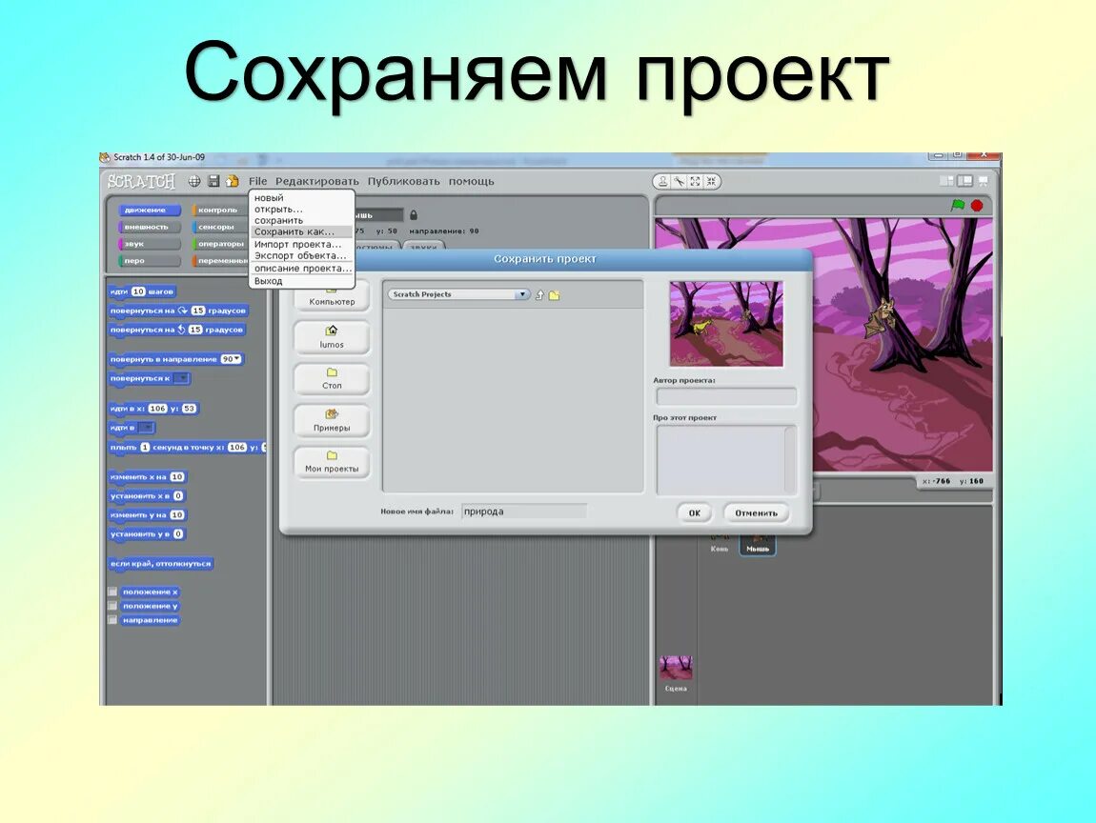Click the изменить y на 10 block

click(x=148, y=515)
